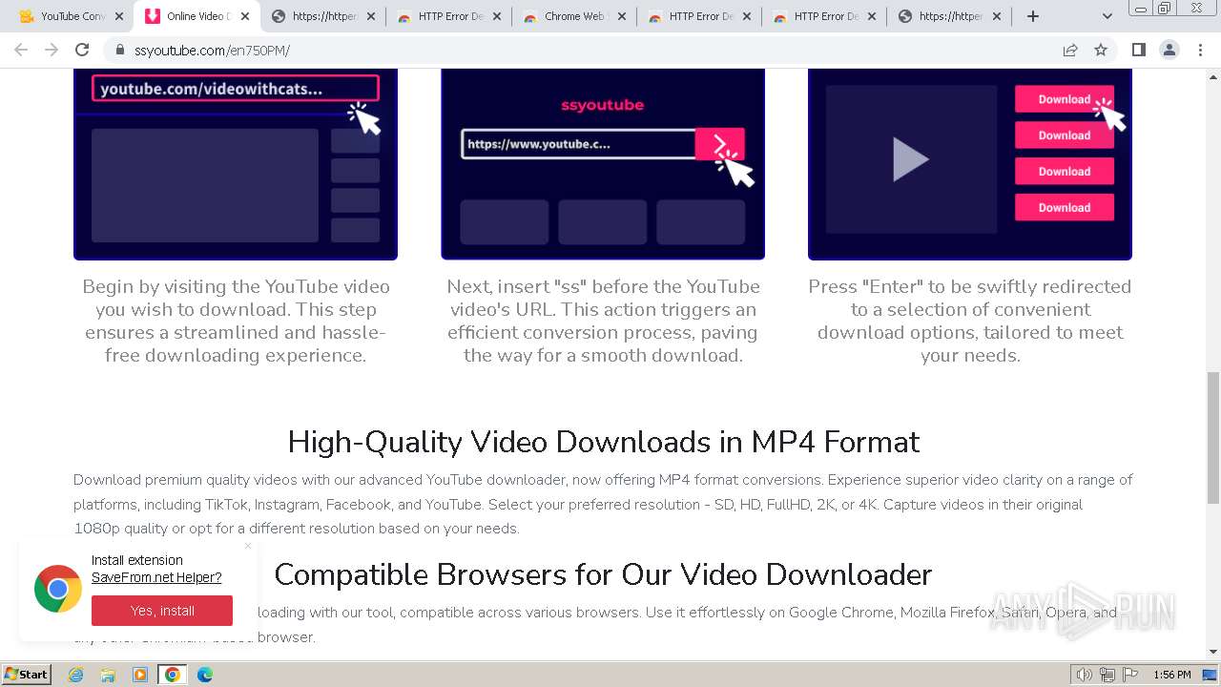Open the Windows Start menu
Image resolution: width=1221 pixels, height=687 pixels.
(26, 675)
